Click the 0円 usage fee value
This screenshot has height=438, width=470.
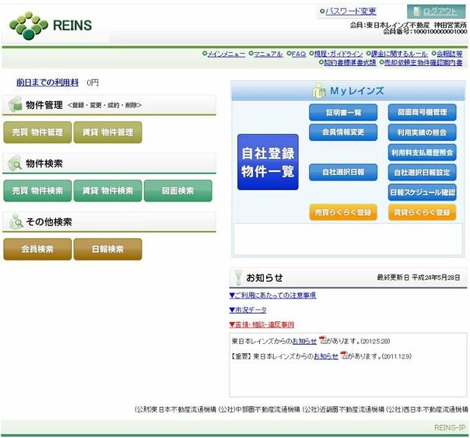(92, 83)
